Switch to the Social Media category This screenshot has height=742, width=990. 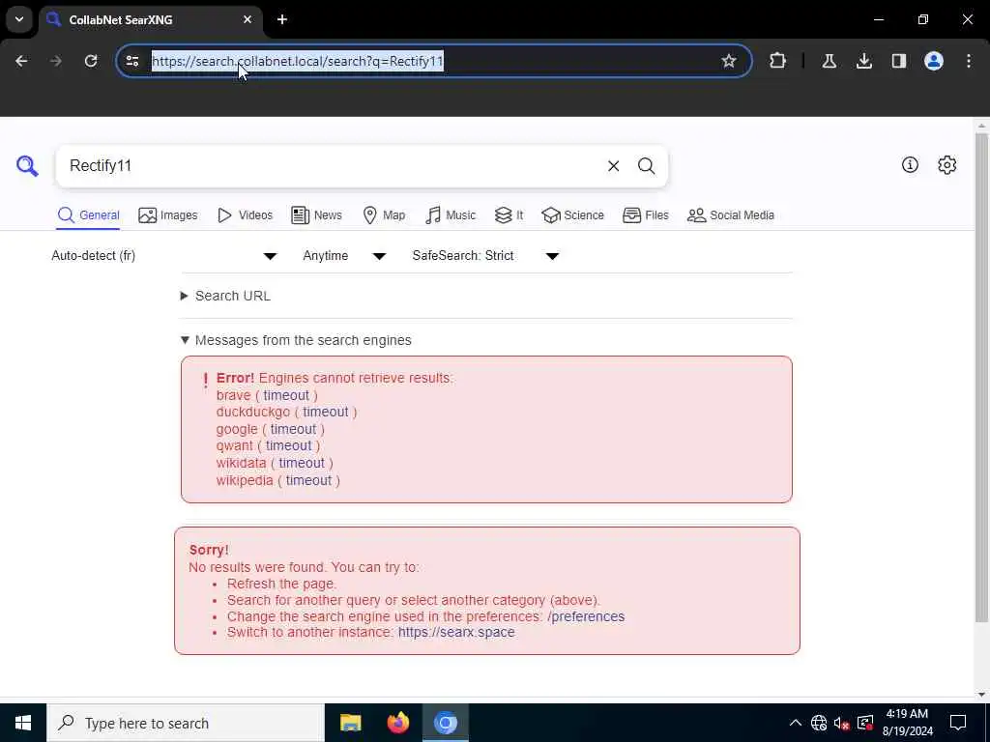(x=731, y=215)
